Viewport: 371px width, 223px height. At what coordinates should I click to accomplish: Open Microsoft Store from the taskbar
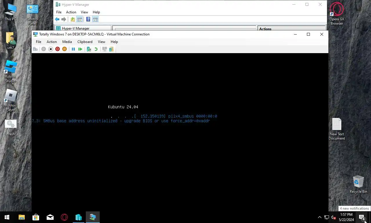point(36,217)
